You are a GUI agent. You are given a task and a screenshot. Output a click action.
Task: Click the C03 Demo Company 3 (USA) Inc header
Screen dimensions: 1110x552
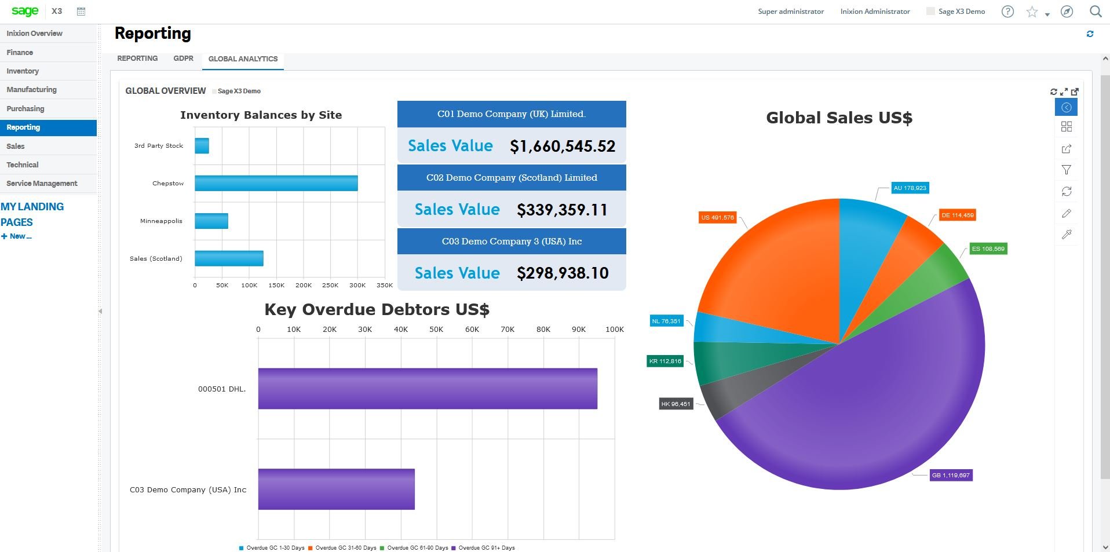(512, 242)
